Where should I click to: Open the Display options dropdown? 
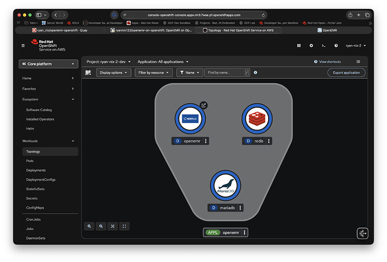(113, 72)
